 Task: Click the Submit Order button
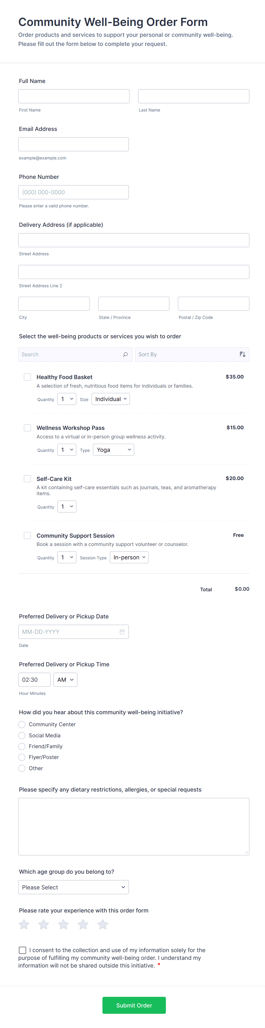[x=134, y=1005]
